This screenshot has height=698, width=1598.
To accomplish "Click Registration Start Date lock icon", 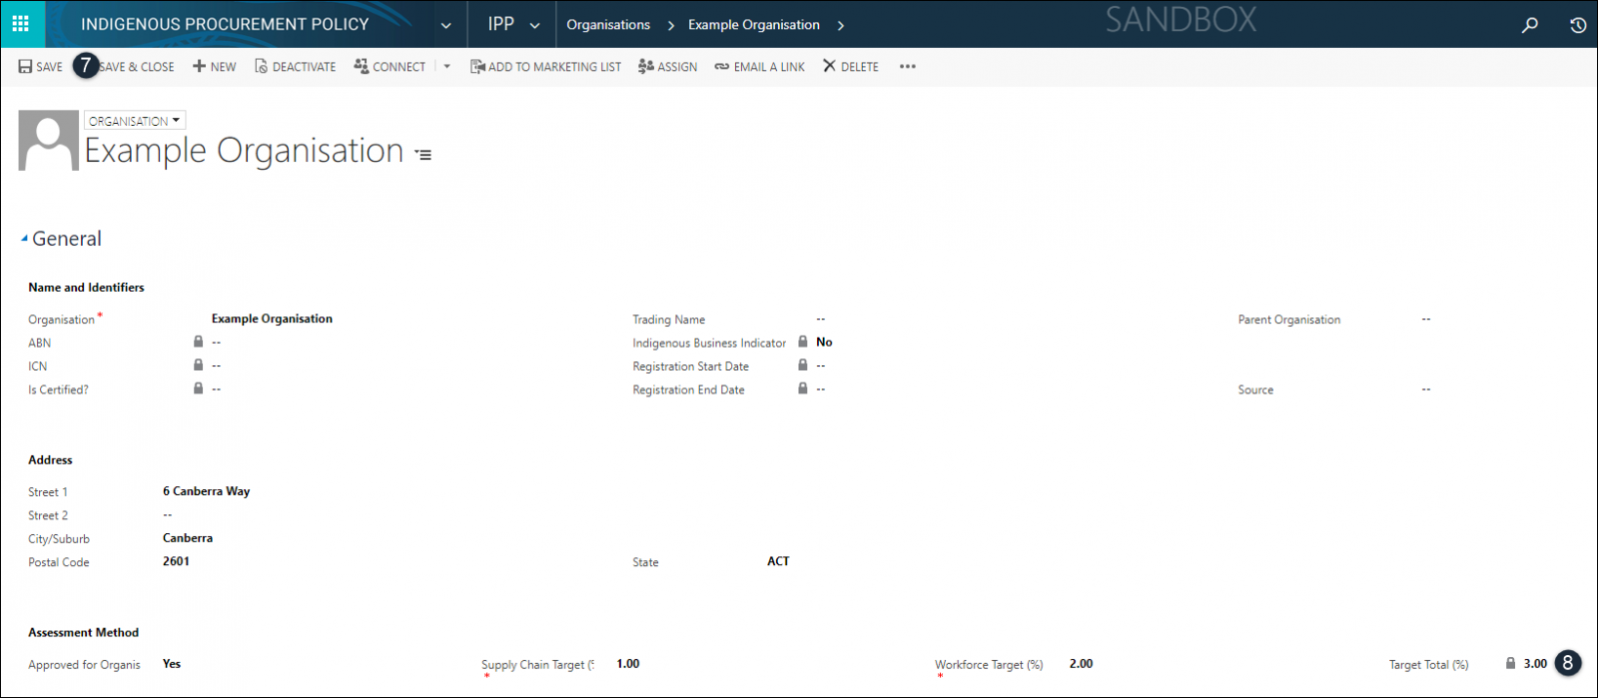I will pyautogui.click(x=803, y=364).
